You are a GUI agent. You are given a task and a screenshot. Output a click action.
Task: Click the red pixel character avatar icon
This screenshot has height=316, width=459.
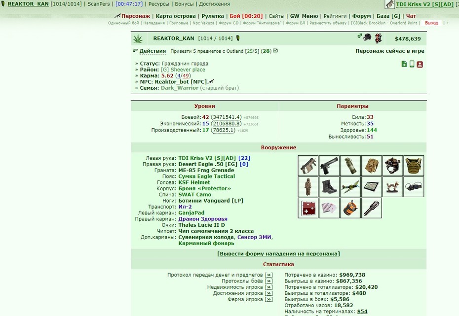point(378,38)
